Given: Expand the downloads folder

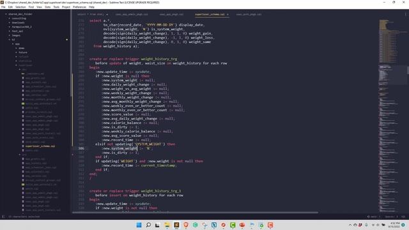Looking at the screenshot, I should tap(10, 22).
